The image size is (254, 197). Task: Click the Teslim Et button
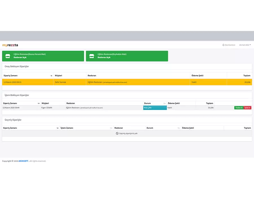click(239, 108)
